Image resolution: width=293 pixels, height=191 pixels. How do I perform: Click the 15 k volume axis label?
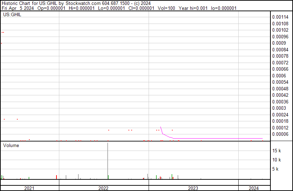(276, 151)
